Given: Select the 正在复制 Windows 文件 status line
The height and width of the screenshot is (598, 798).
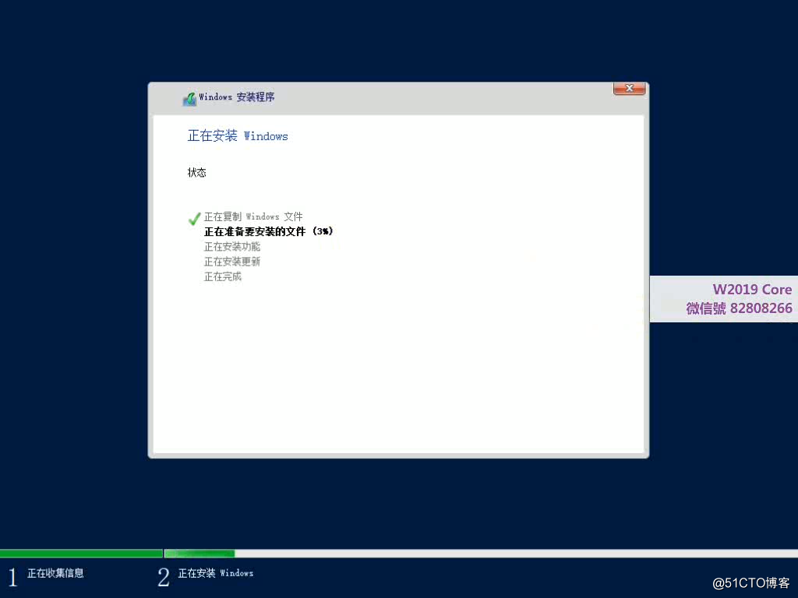Looking at the screenshot, I should click(x=253, y=216).
